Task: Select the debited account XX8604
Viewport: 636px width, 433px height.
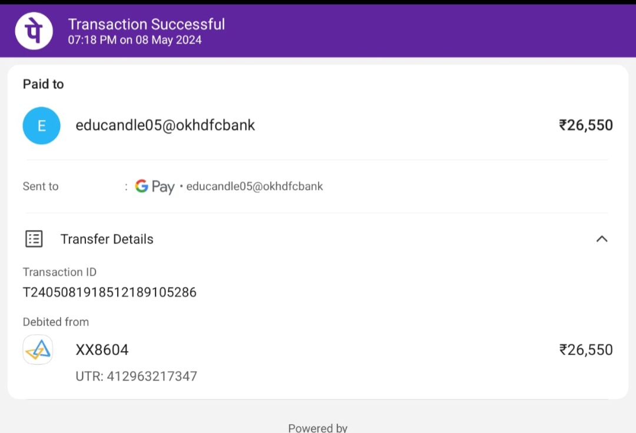Action: [x=102, y=350]
